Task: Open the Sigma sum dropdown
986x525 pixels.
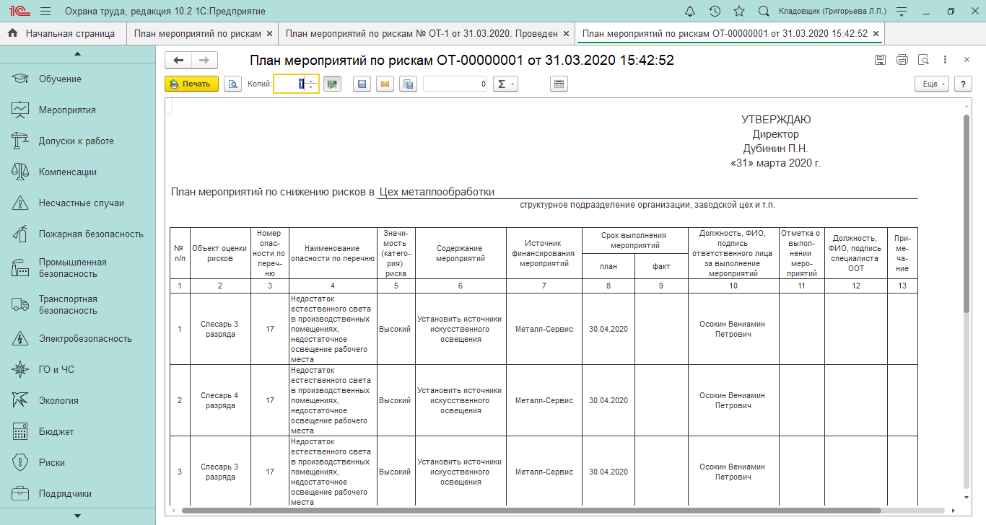Action: pyautogui.click(x=505, y=84)
